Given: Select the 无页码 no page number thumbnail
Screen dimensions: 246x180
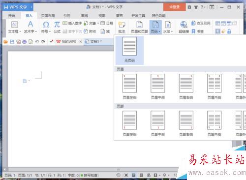Looking at the screenshot, I should (x=129, y=50).
